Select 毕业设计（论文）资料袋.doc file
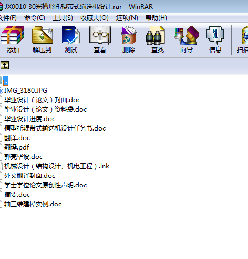 click(x=46, y=109)
